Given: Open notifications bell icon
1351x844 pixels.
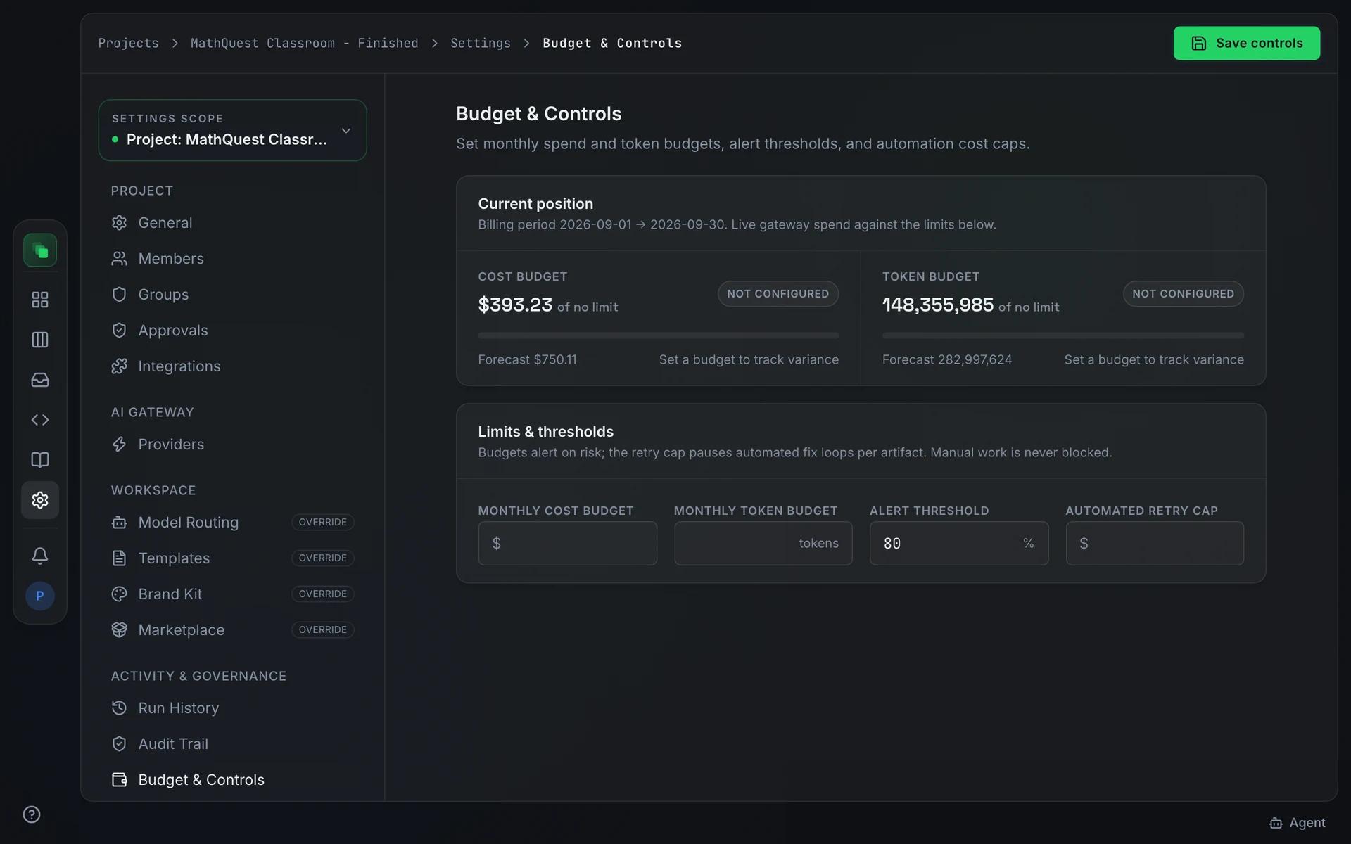Looking at the screenshot, I should coord(40,556).
